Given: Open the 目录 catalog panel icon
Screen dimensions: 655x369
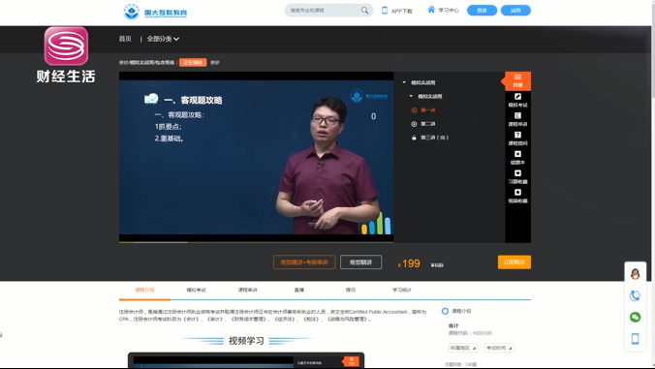Looking at the screenshot, I should pos(517,80).
